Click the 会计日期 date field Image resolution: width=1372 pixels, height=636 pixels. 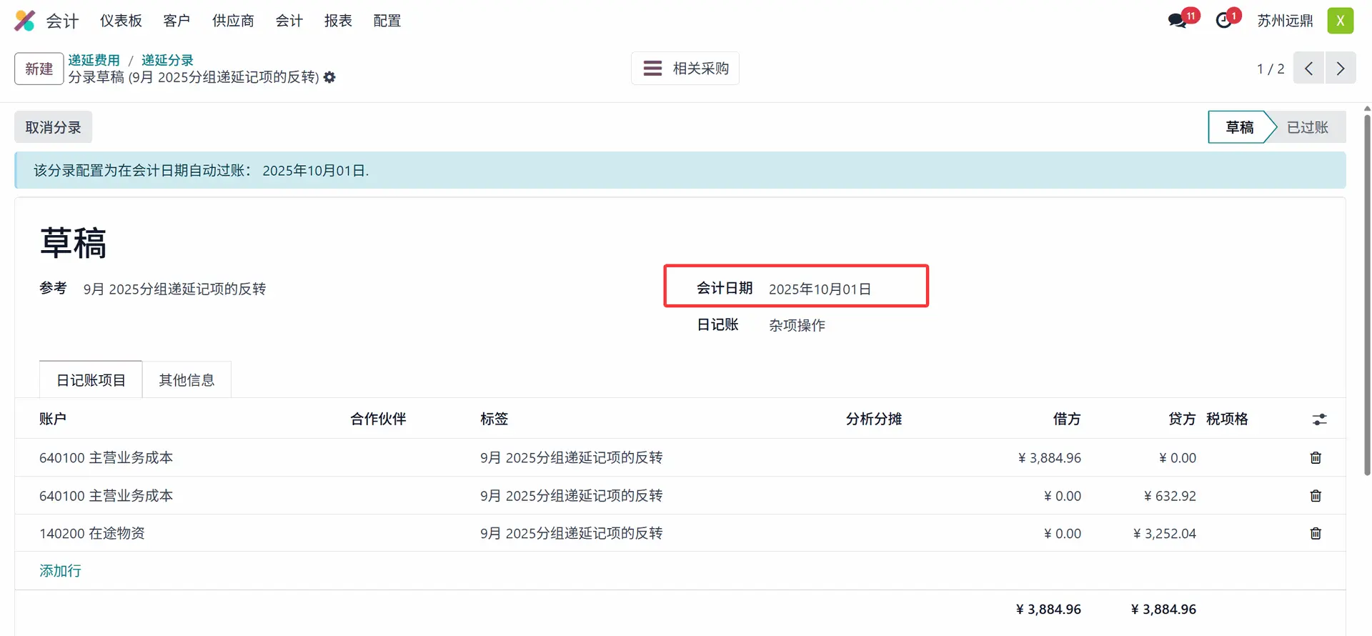820,289
